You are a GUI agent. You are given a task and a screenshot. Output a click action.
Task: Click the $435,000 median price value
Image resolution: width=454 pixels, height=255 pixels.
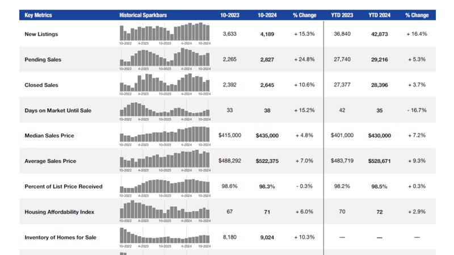click(x=267, y=136)
